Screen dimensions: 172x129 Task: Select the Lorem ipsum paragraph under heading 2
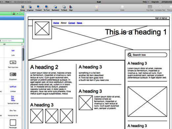point(51,83)
